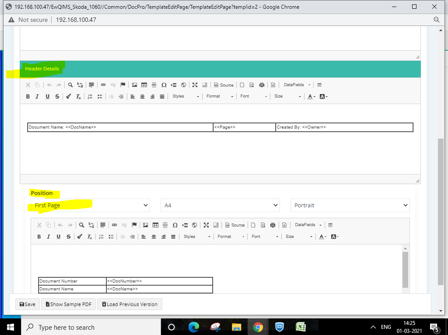
Task: Open text color picker in lower Position editor
Action: pos(322,237)
